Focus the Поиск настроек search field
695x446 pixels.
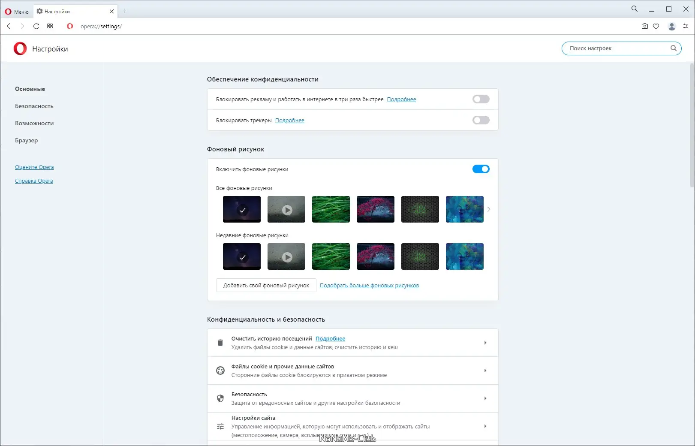pos(621,48)
